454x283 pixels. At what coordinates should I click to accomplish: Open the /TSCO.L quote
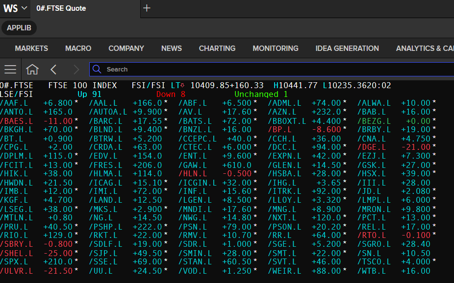pos(374,261)
